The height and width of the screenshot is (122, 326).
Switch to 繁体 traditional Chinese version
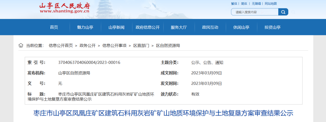click(x=234, y=4)
